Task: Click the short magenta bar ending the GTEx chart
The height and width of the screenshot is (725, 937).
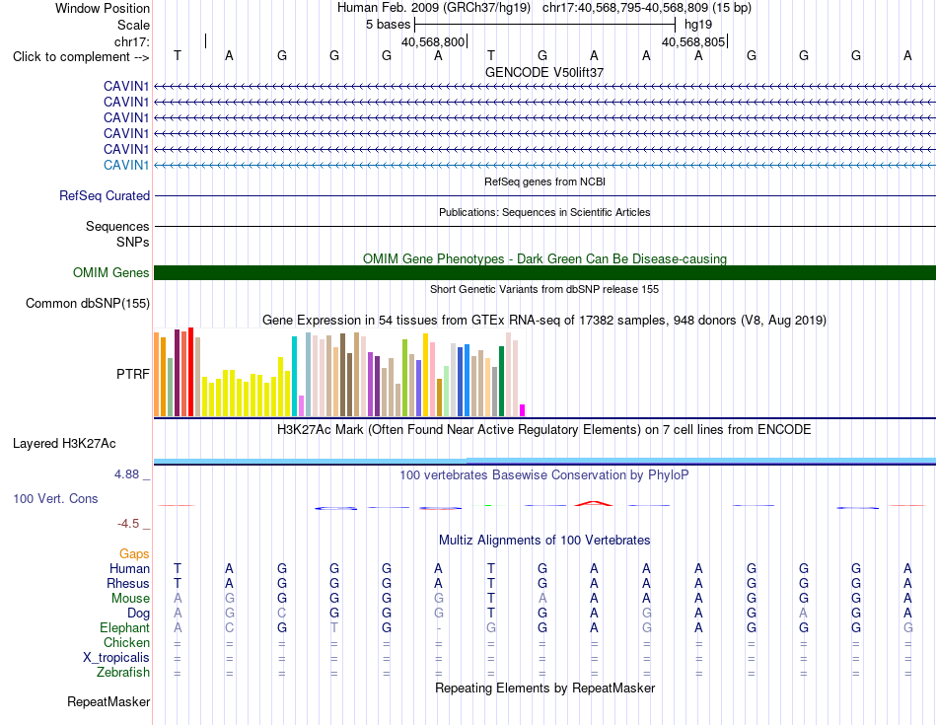Action: tap(522, 410)
